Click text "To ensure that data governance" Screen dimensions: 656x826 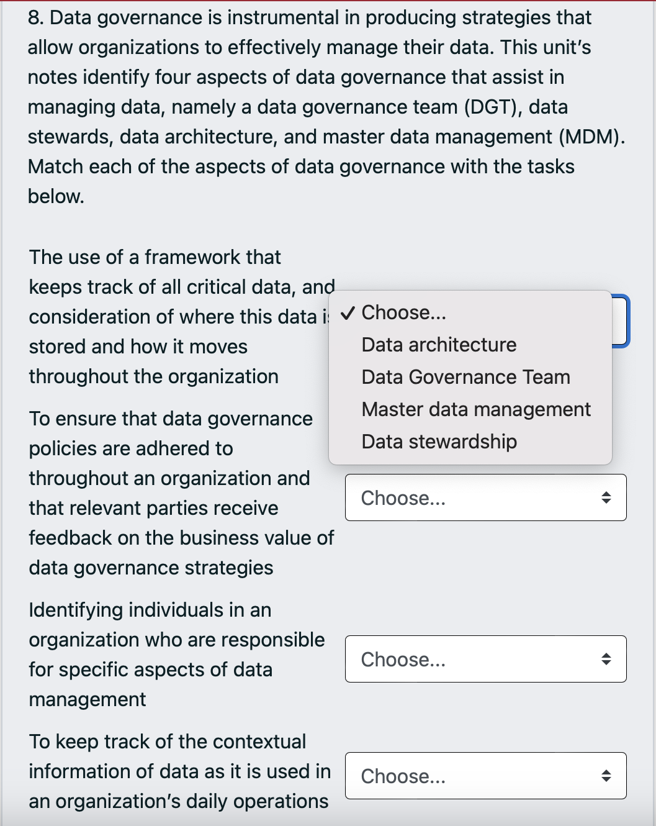(x=171, y=418)
